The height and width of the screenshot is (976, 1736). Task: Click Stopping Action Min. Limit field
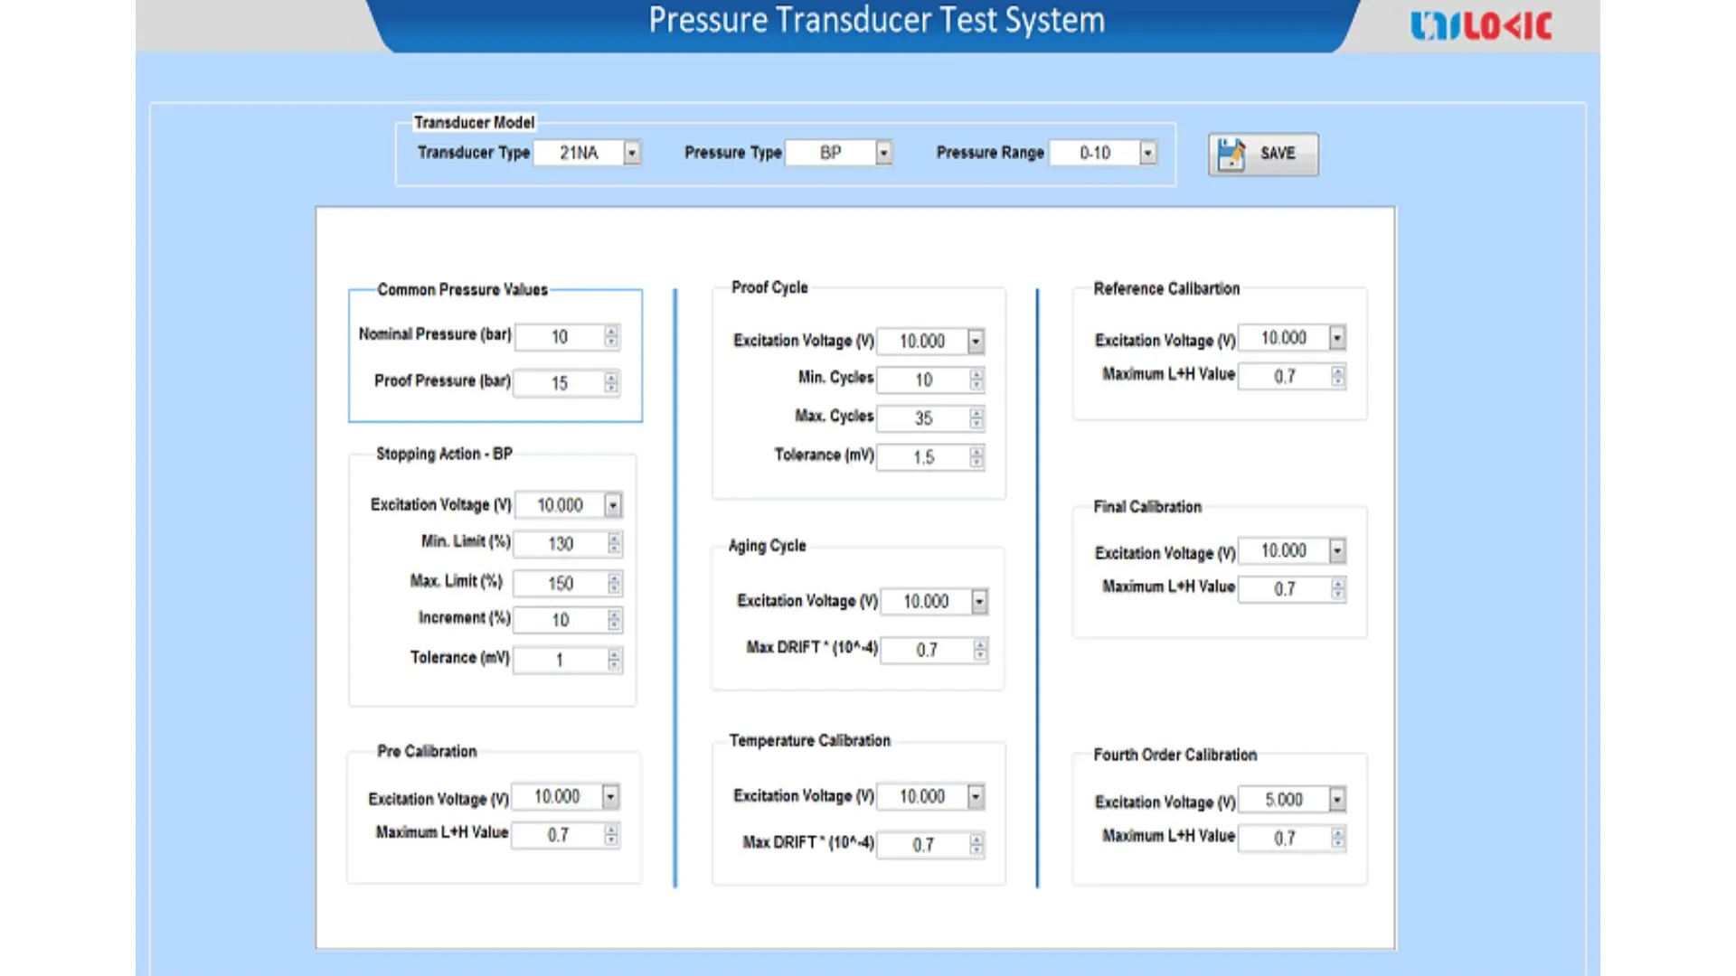(560, 543)
